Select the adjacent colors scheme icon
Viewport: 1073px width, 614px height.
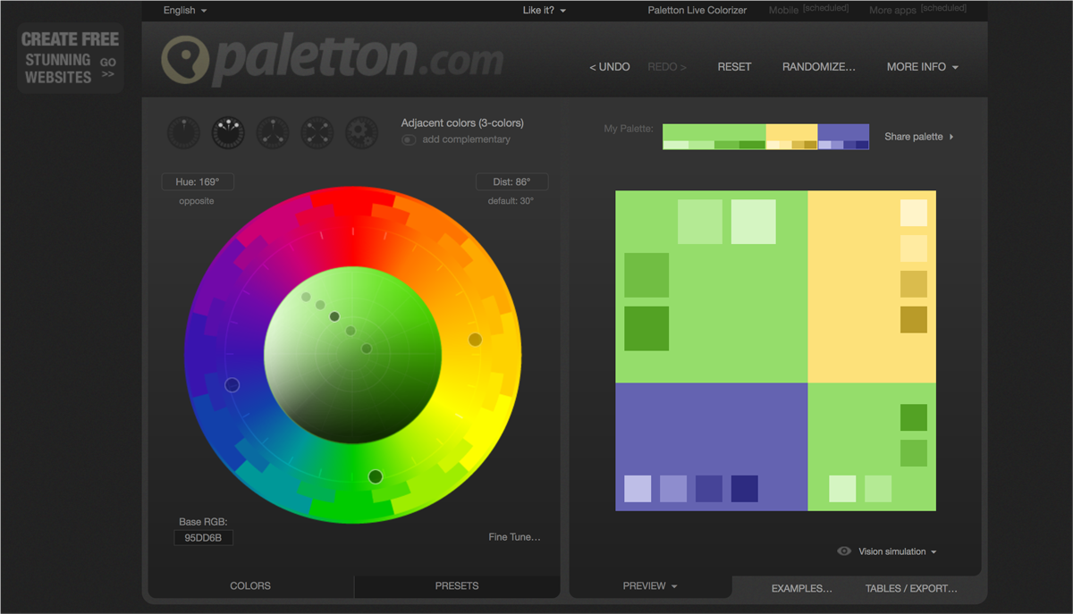(x=228, y=131)
